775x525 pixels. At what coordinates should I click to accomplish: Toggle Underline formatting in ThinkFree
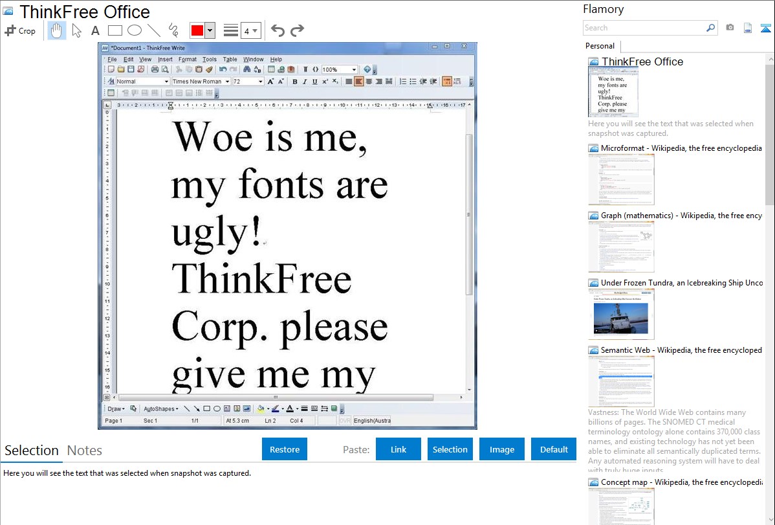(x=314, y=82)
